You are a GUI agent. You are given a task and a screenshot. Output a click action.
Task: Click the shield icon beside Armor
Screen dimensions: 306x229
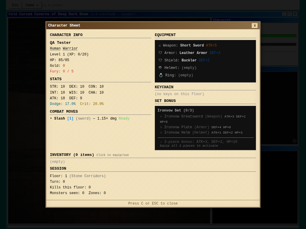160,53
